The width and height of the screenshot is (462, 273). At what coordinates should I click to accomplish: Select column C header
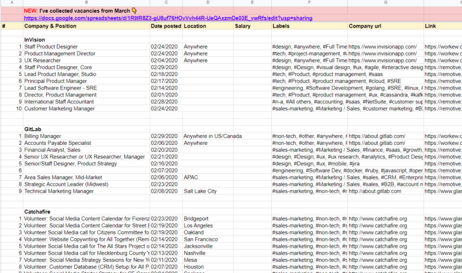(166, 3)
